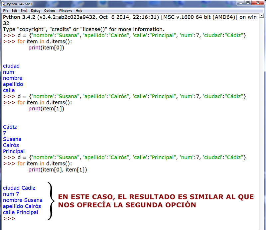Open the Shell menu
266x230 pixels.
[24, 10]
